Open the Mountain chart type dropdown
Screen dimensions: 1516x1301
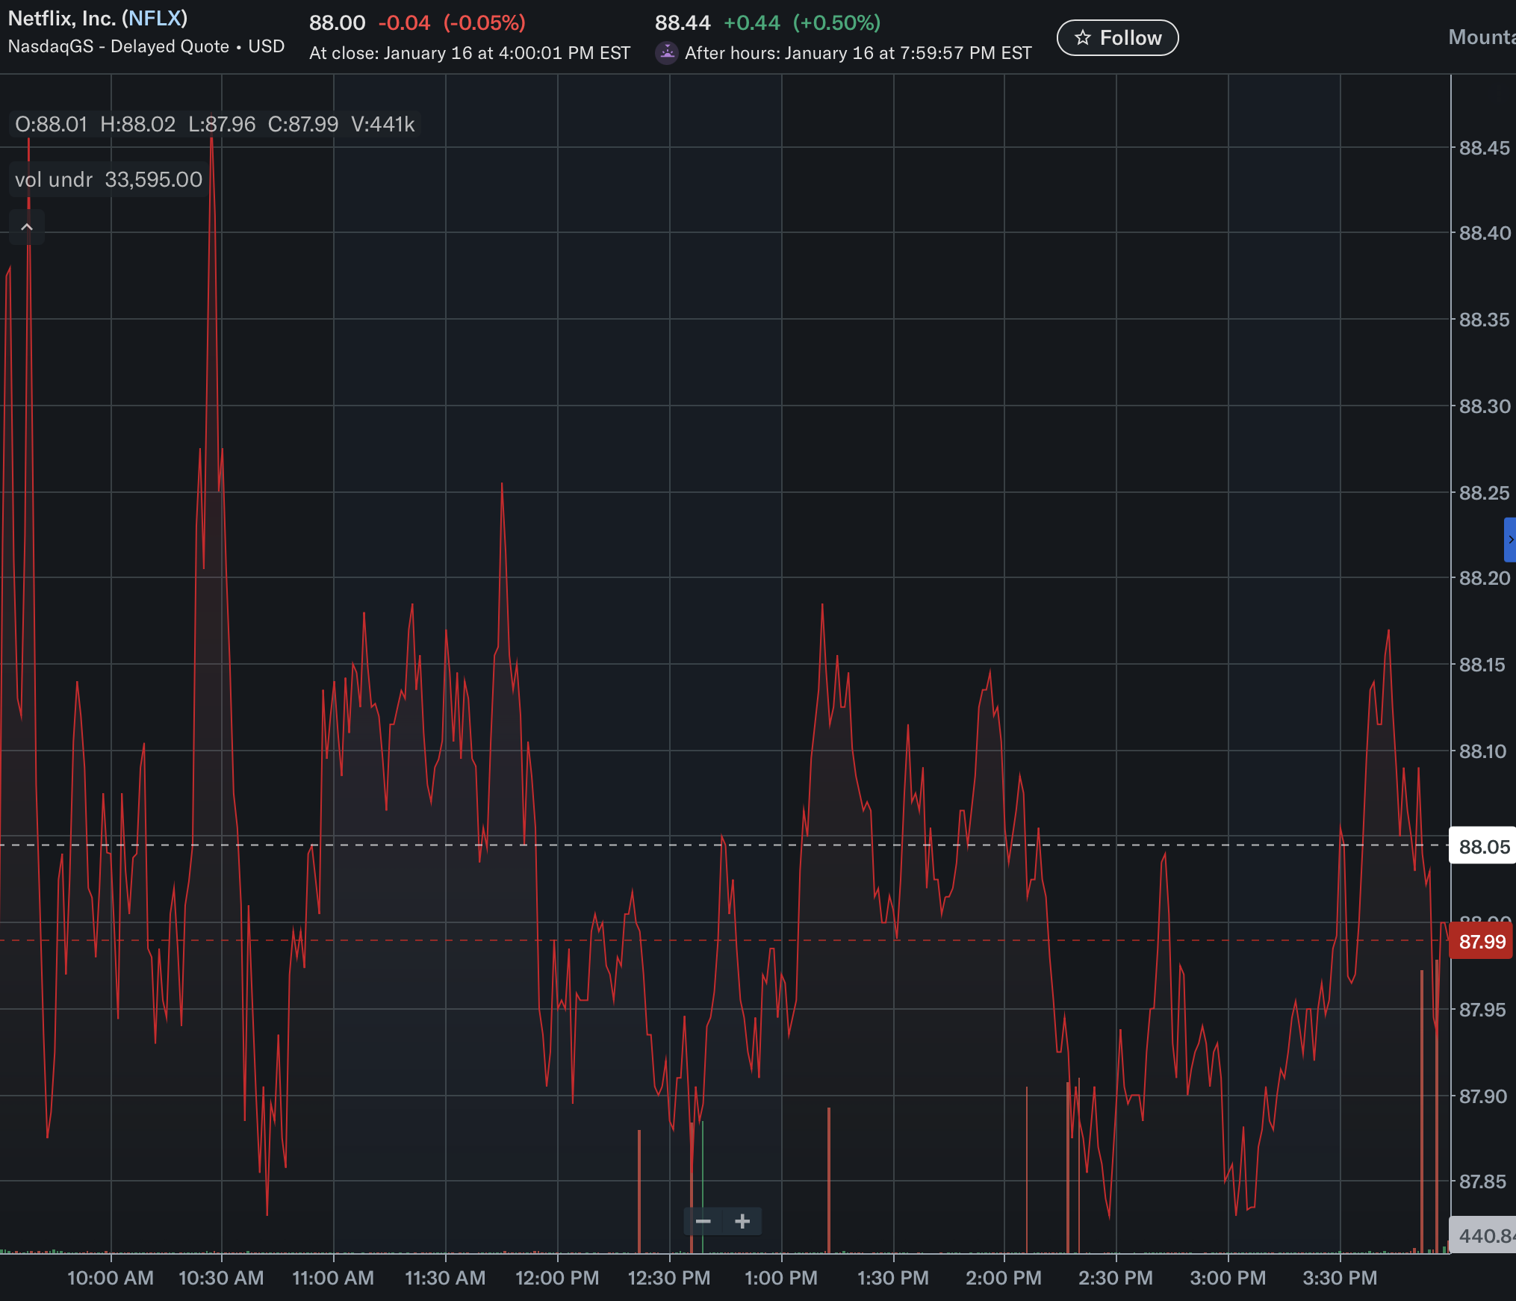[x=1482, y=37]
